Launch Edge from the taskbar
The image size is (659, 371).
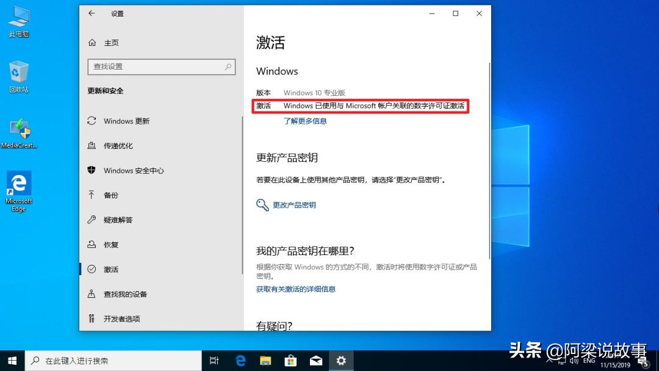(240, 361)
